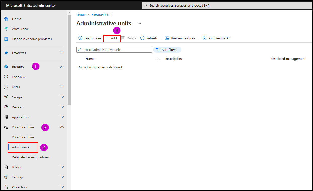Image resolution: width=313 pixels, height=191 pixels.
Task: Expand the Users section
Action: click(62, 87)
